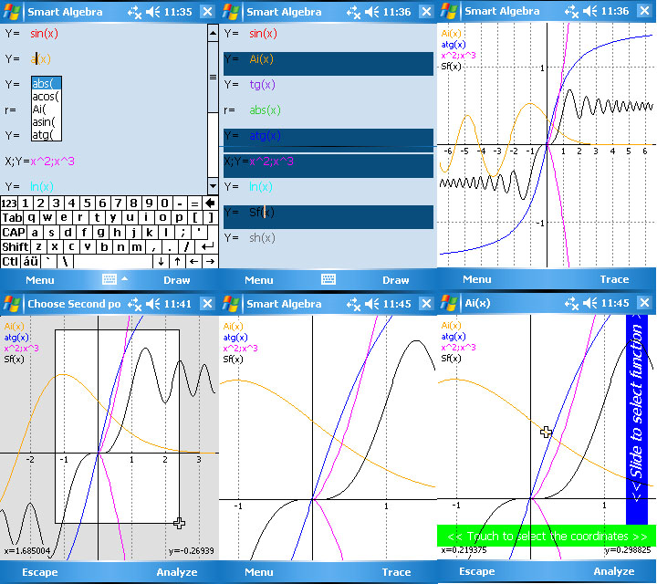
Task: Tap the connectivity icon on the Choose Second point screen
Action: click(x=134, y=304)
